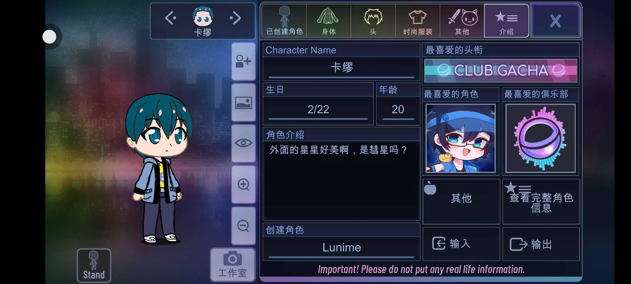Click the 输出 export button
Screen dimensions: 631x284
click(x=541, y=244)
